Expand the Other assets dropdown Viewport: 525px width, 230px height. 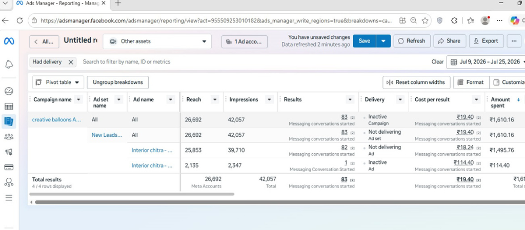tap(157, 41)
